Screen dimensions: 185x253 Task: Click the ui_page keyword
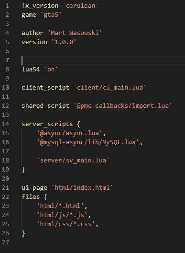click(x=34, y=188)
